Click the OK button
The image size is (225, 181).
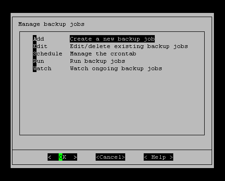click(x=62, y=157)
